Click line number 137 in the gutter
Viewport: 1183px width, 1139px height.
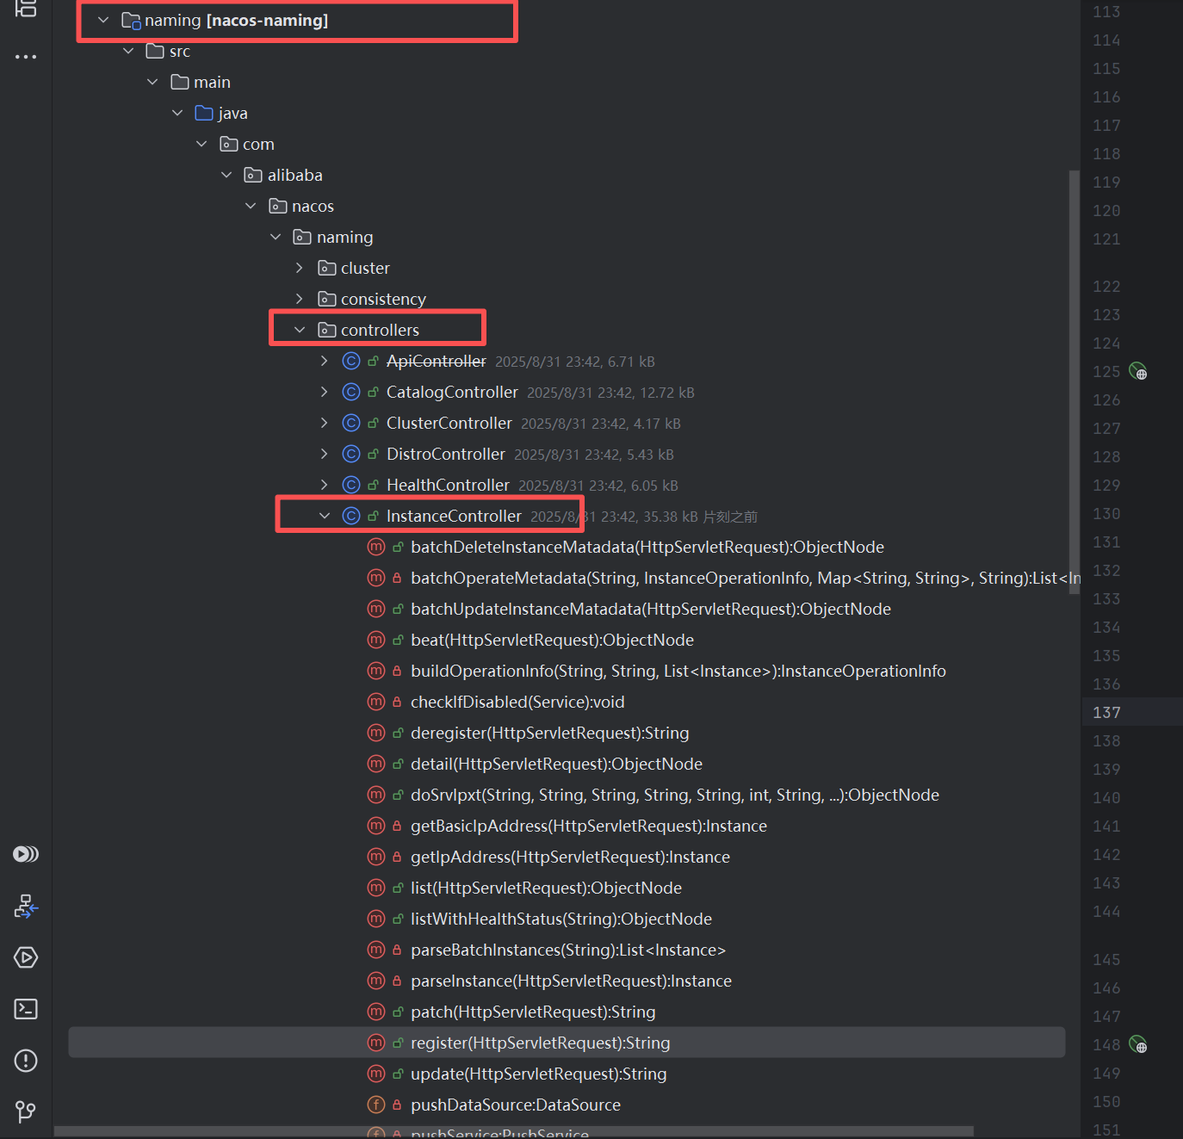(x=1106, y=713)
